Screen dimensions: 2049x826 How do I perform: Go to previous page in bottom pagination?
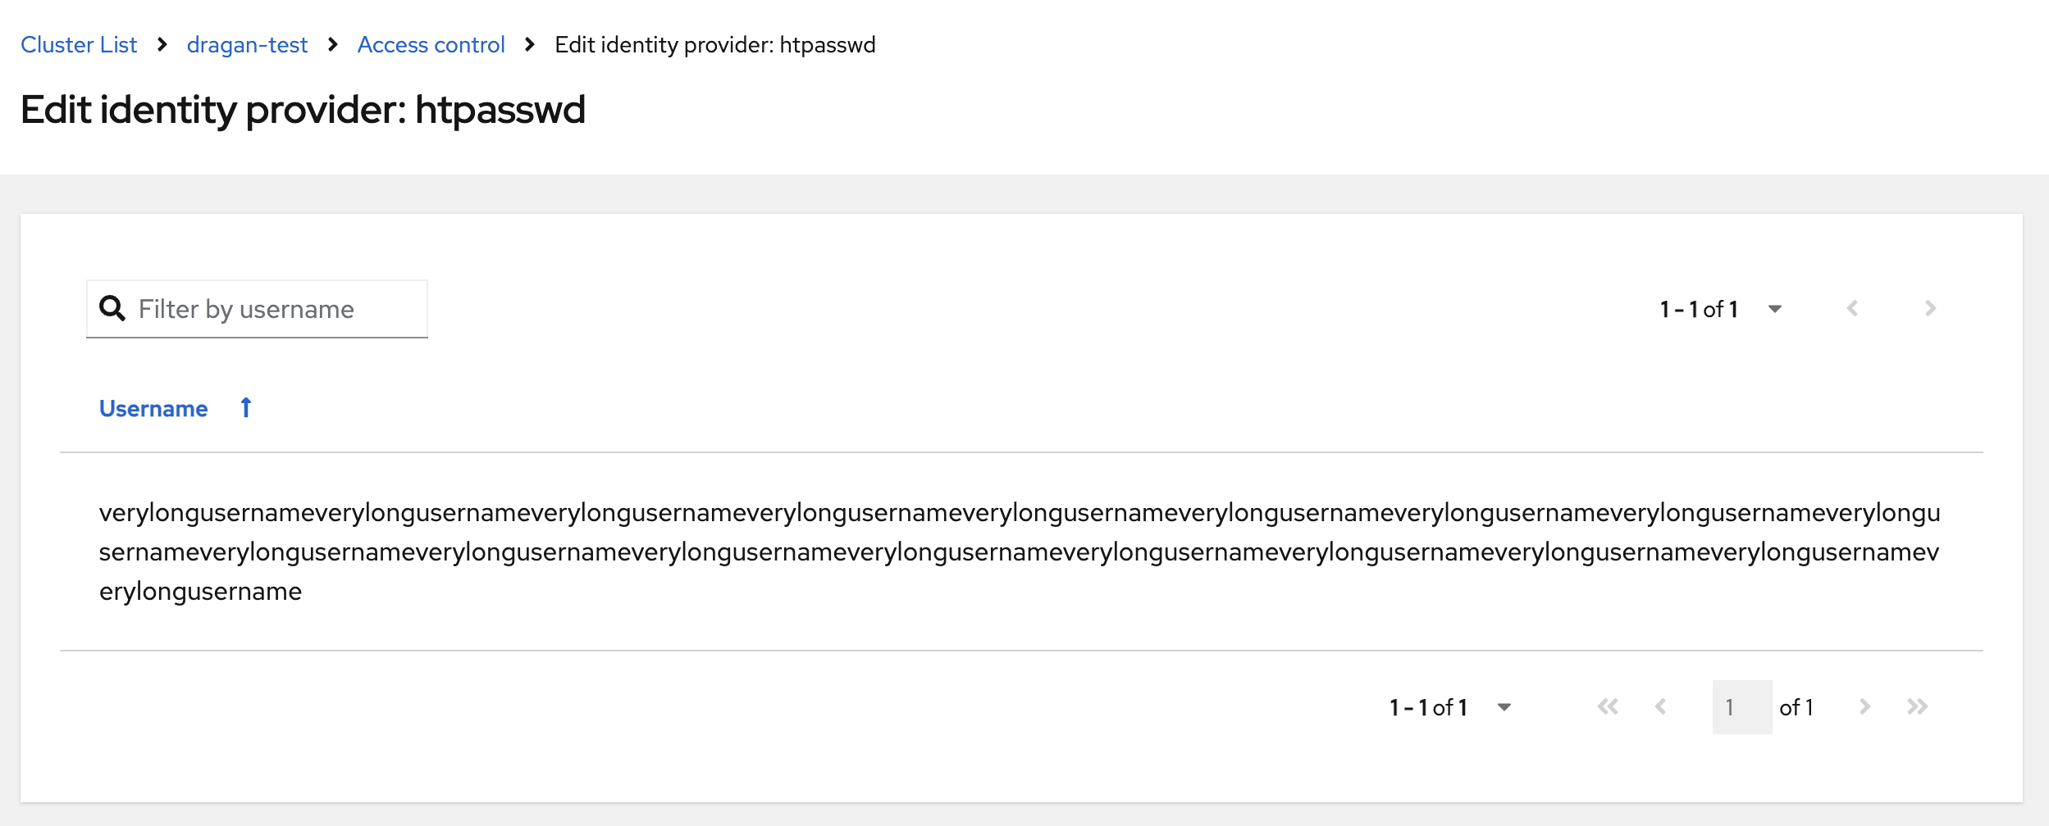[1661, 707]
